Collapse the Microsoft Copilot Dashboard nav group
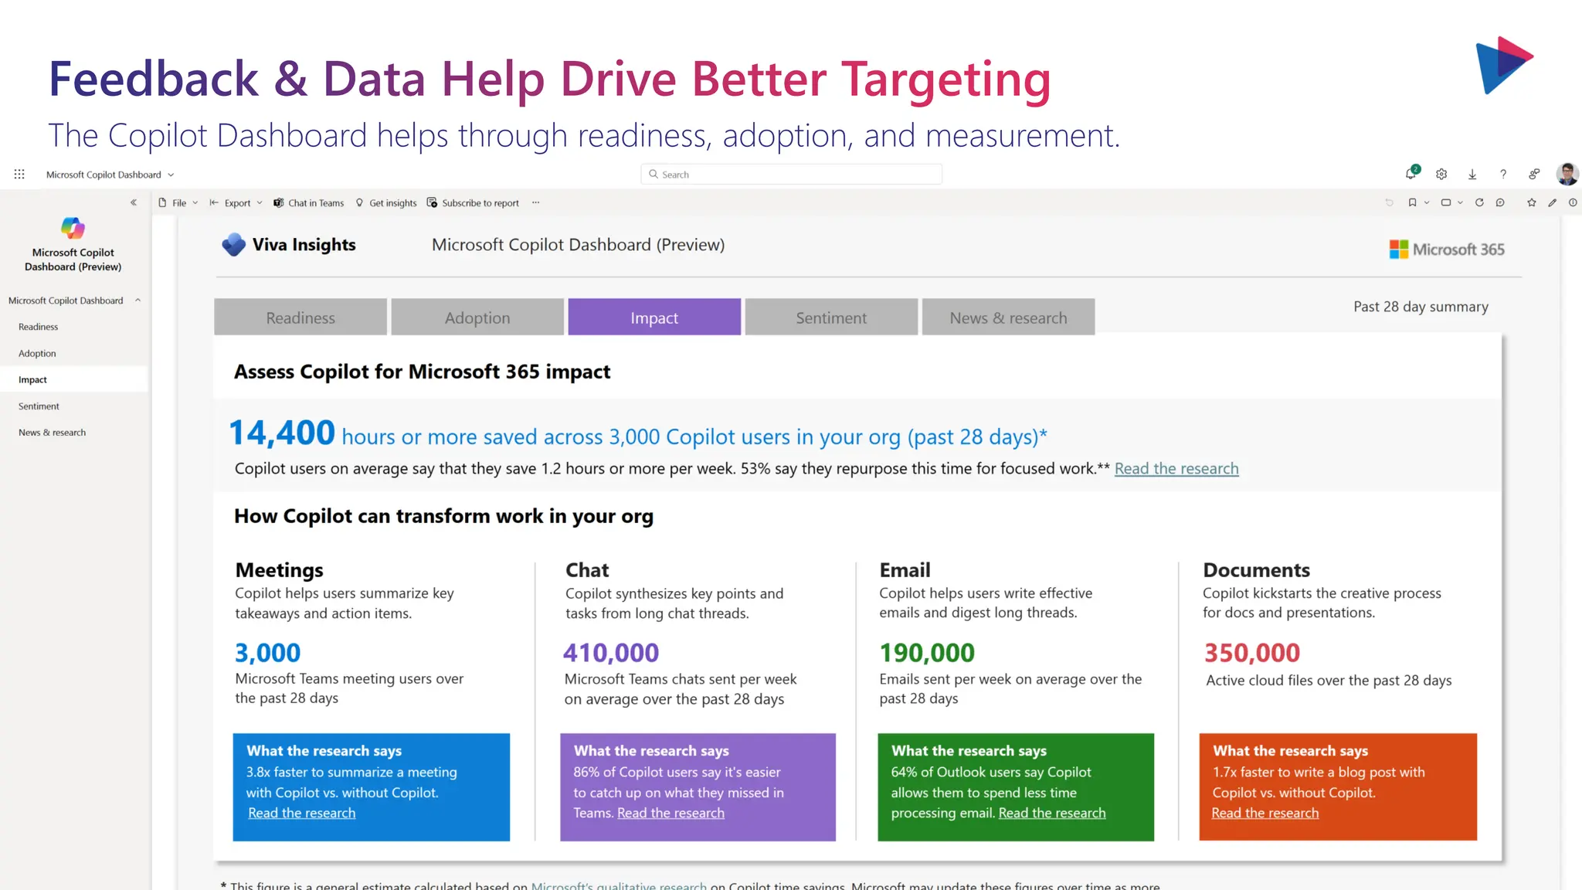The height and width of the screenshot is (890, 1582). click(138, 301)
